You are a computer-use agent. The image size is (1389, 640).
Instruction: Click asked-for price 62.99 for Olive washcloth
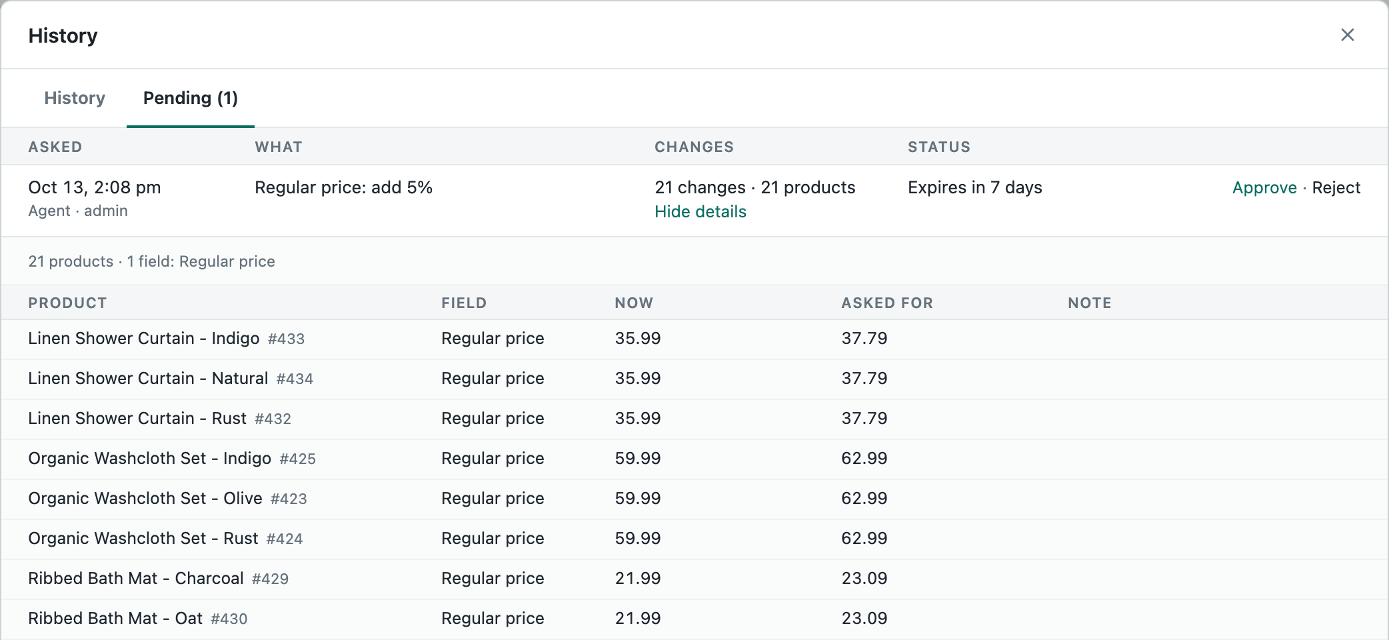coord(864,499)
